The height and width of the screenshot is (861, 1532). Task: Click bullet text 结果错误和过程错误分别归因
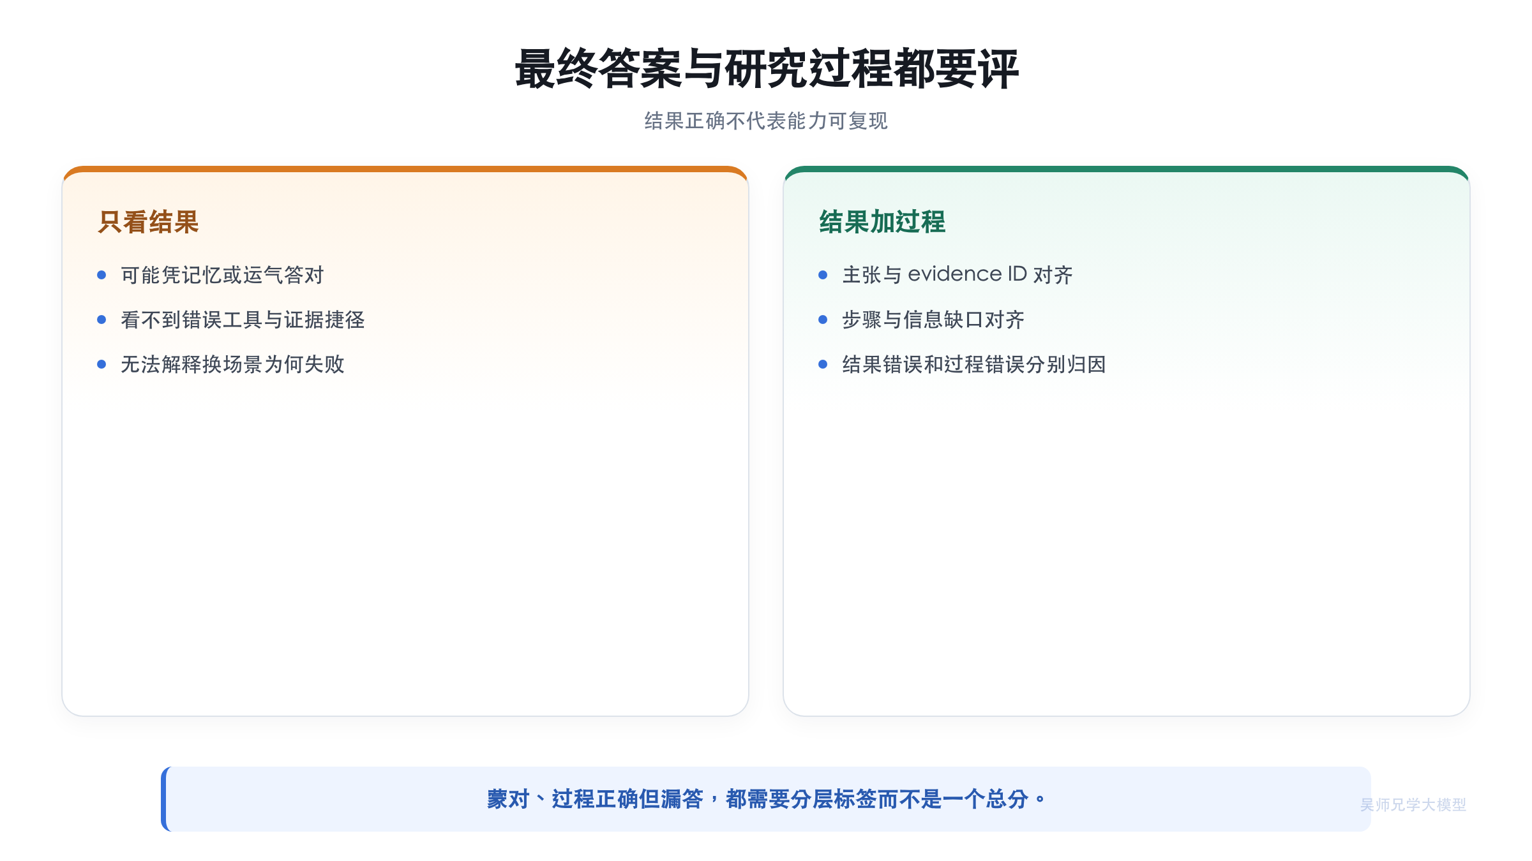click(974, 364)
